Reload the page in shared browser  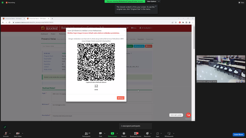9,22
